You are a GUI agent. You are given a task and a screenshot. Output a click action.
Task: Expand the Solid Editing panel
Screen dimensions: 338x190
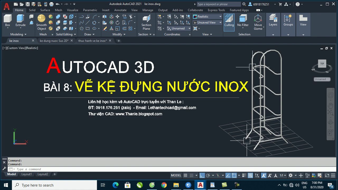[66, 34]
